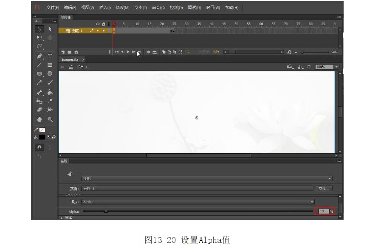Open the stage zoom 100% dropdown

pyautogui.click(x=336, y=67)
